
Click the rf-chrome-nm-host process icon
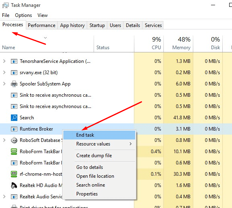pyautogui.click(x=14, y=174)
